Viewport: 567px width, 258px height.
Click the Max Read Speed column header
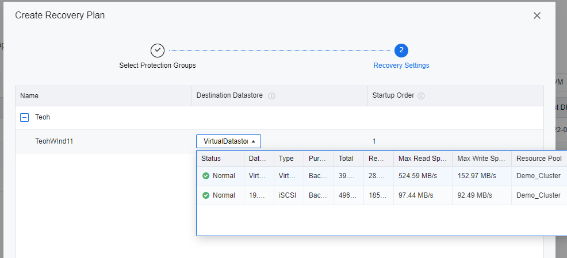pyautogui.click(x=422, y=159)
